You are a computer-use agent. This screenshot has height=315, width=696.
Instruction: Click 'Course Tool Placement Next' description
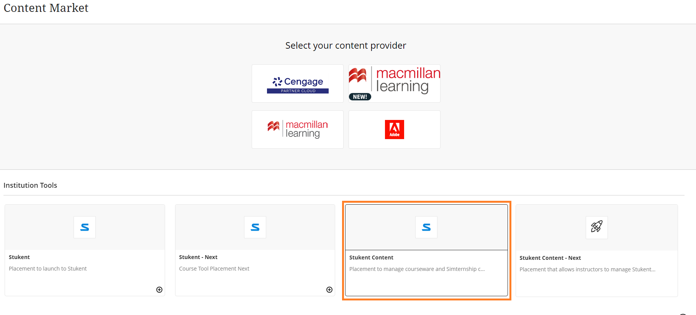click(214, 269)
